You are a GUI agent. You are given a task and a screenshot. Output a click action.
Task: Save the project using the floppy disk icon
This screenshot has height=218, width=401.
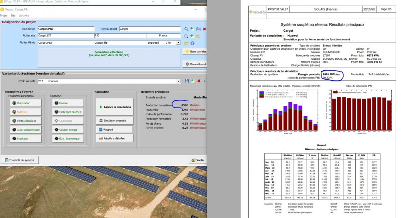coord(198,29)
